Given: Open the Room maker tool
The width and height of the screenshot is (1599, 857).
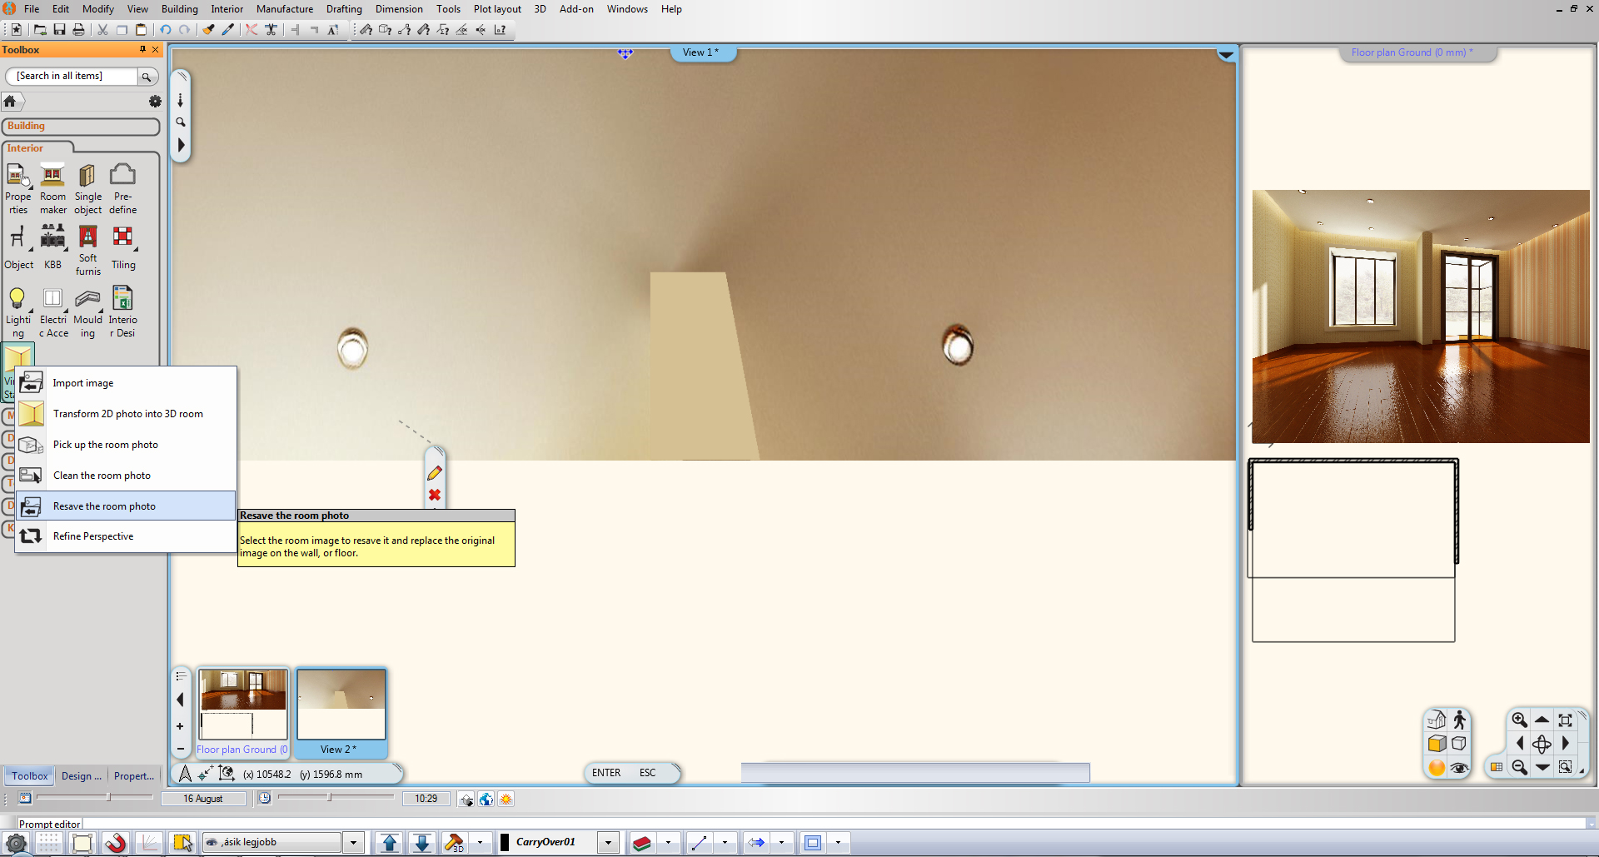Looking at the screenshot, I should 52,177.
